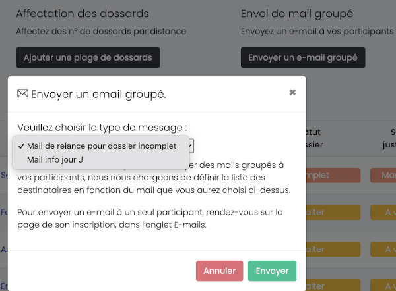This screenshot has height=291, width=396.
Task: Click 'Envoyer un e-mail groupé' button
Action: tap(303, 57)
